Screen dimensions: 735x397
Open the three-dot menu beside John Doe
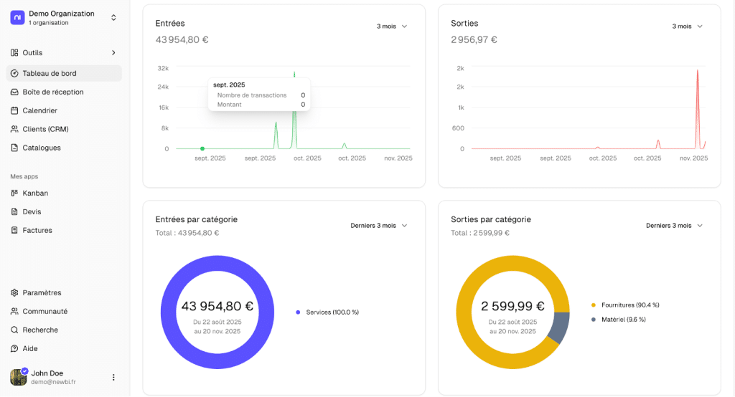113,377
